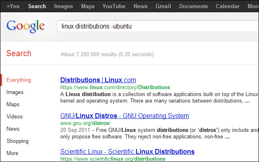Click the About 7,200,000 results text
Viewport: 259px width, 162px height.
pyautogui.click(x=107, y=54)
